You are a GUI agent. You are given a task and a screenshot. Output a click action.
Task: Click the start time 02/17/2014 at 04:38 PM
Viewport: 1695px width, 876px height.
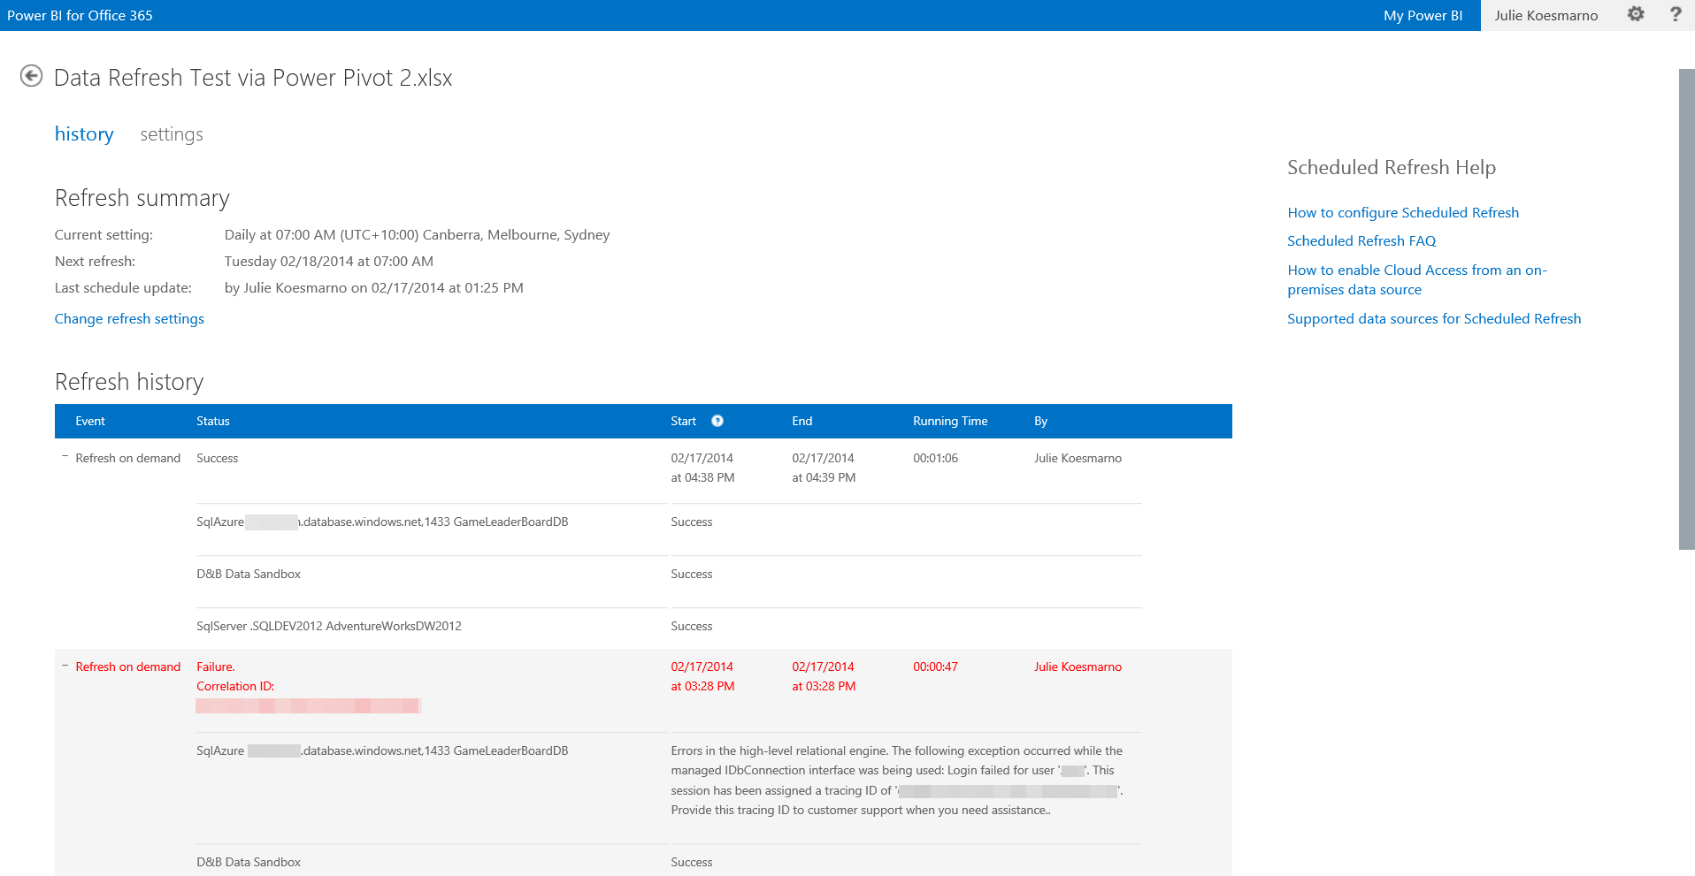(702, 468)
